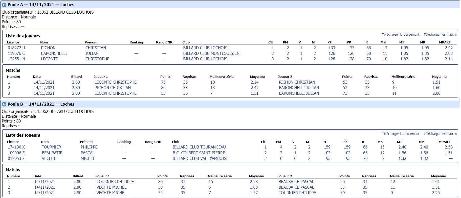The image size is (461, 198).
Task: Click Poule A Matchs heading
Action: (13, 70)
